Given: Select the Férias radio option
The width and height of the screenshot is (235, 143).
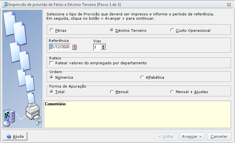Looking at the screenshot, I should click(52, 30).
